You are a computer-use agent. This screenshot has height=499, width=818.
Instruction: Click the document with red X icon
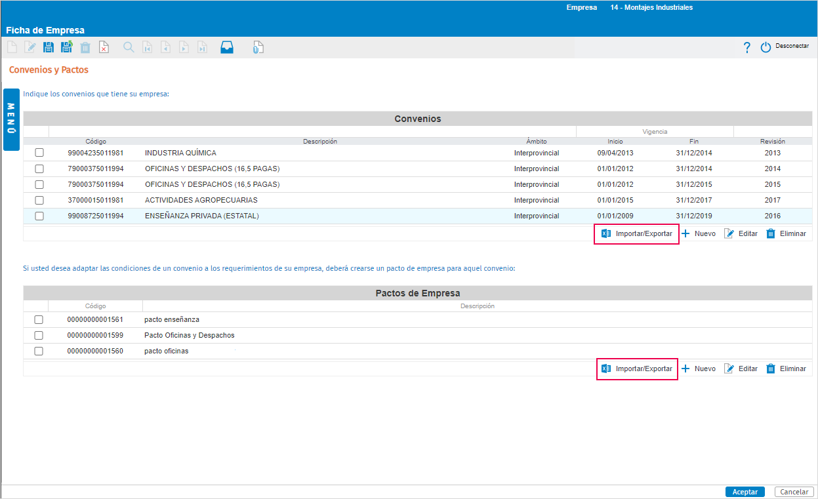104,47
